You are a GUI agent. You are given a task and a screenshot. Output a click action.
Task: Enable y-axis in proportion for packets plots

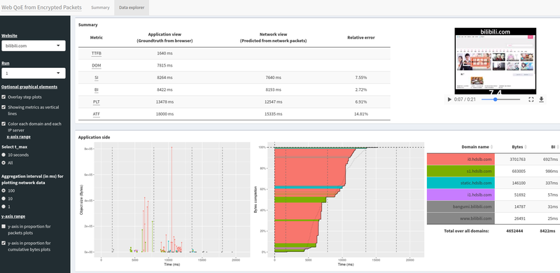click(x=3, y=227)
